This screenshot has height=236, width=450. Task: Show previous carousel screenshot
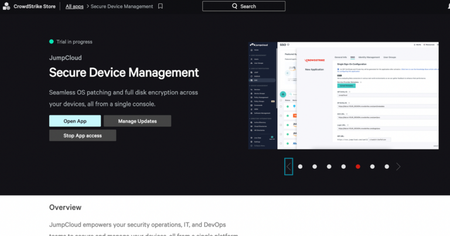coord(288,166)
